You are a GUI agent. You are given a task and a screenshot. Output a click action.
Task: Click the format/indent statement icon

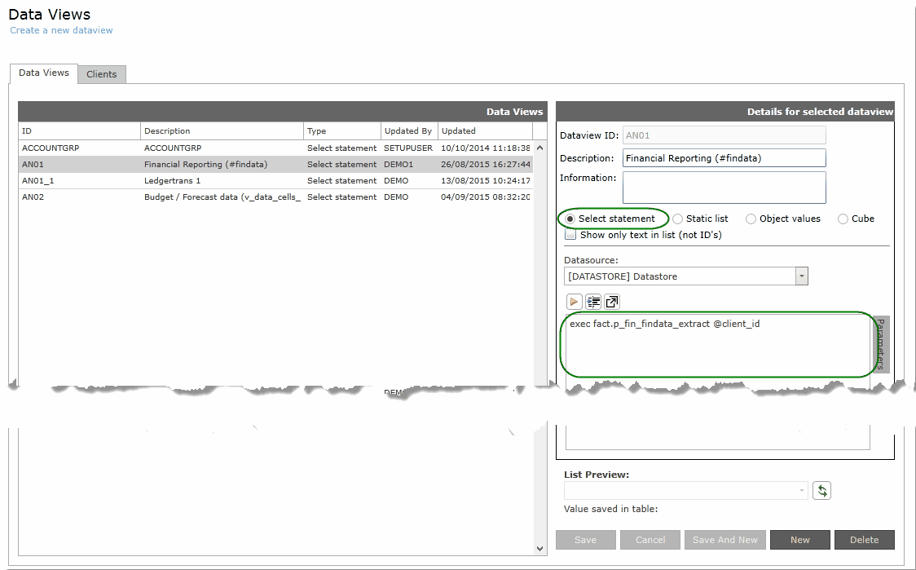(593, 302)
